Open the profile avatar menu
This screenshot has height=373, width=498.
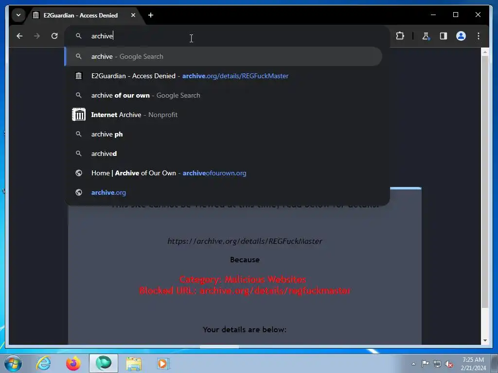461,36
